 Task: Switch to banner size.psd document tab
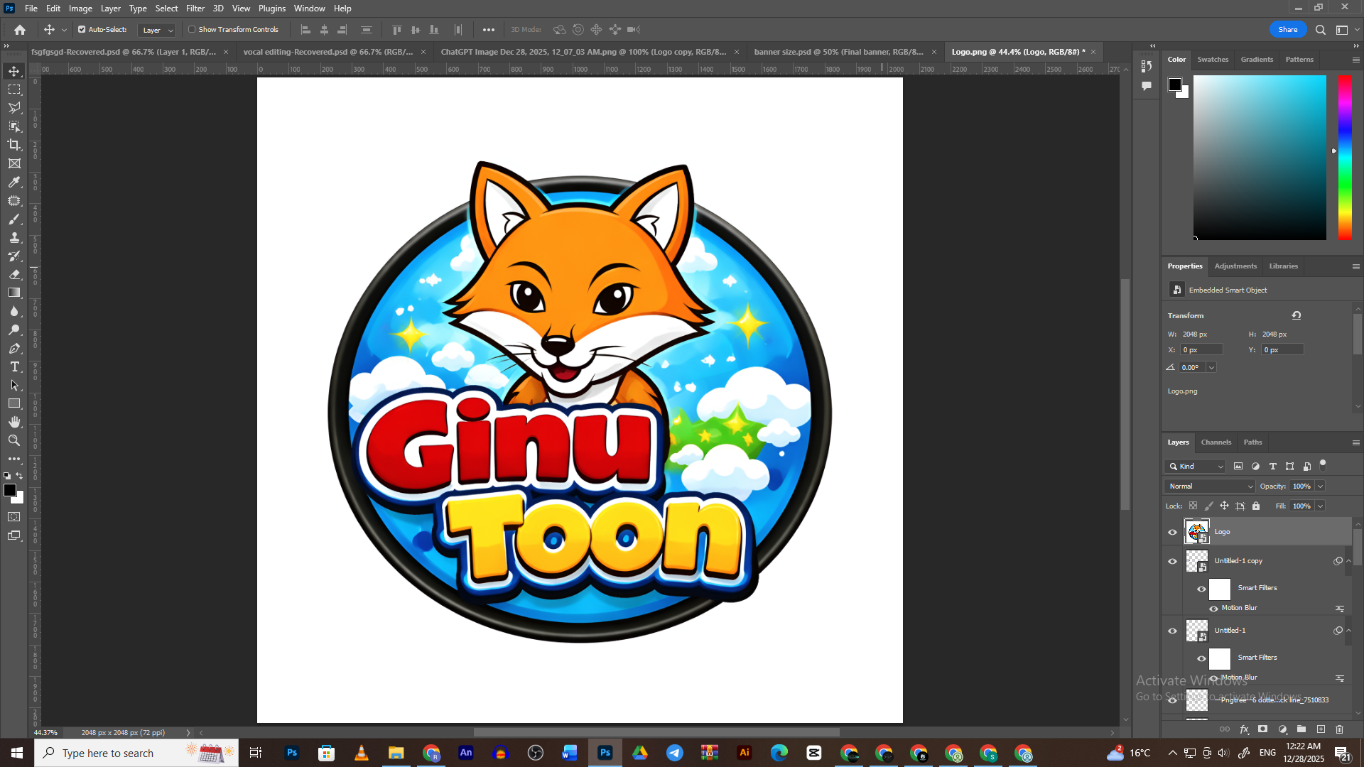838,52
